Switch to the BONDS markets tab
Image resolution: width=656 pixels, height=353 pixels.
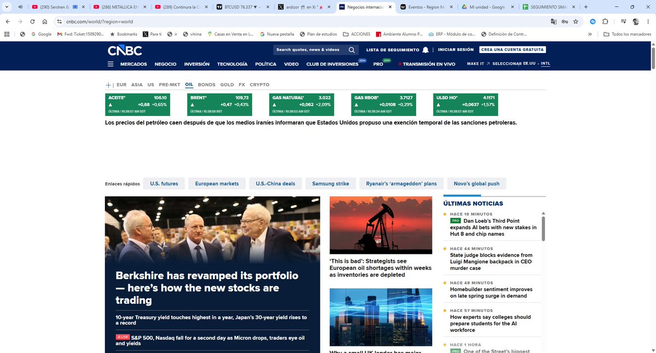(207, 85)
